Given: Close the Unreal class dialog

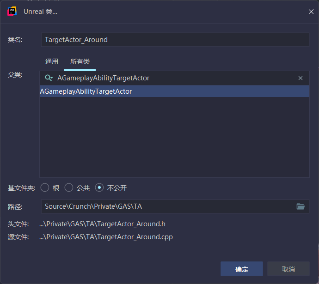Looking at the screenshot, I should tap(311, 12).
